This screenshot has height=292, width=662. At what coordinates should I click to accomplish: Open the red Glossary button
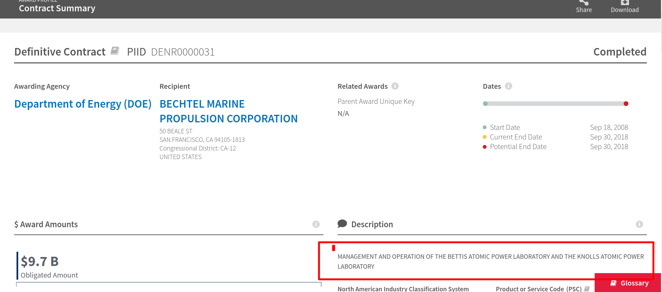628,283
